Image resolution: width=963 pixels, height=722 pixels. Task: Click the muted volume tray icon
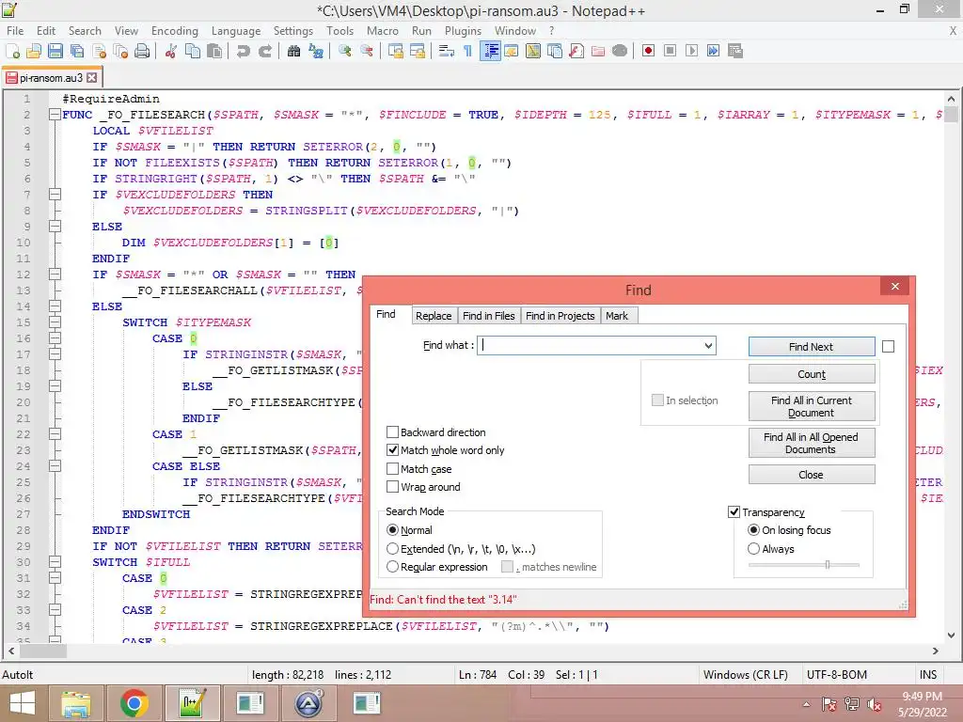(x=875, y=704)
